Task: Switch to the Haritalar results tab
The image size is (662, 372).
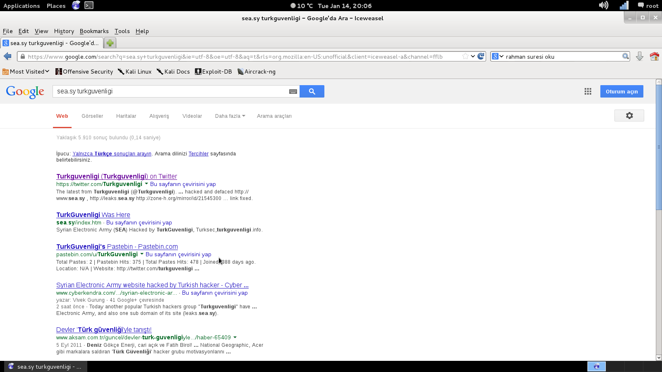Action: (126, 116)
